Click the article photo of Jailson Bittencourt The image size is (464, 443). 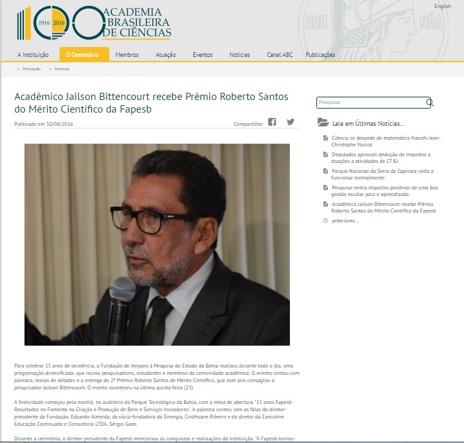coord(157,244)
